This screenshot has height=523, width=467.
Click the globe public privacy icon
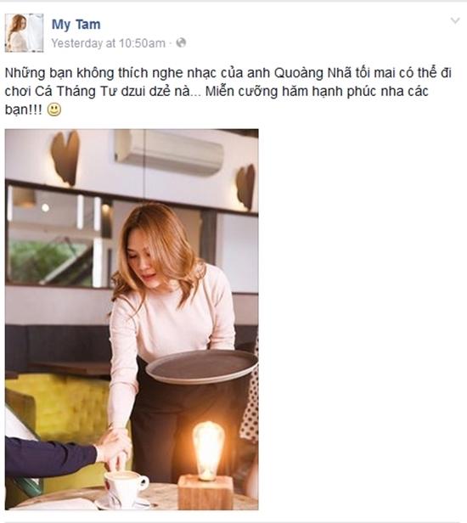point(181,43)
